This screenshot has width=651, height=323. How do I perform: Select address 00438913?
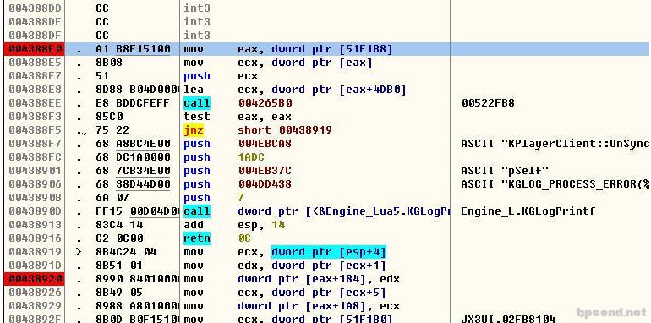click(x=35, y=225)
